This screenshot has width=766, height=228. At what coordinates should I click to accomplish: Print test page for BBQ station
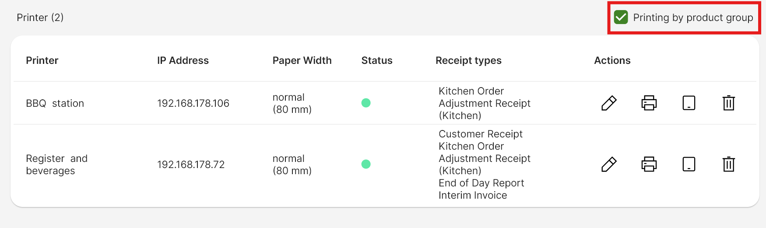coord(649,103)
